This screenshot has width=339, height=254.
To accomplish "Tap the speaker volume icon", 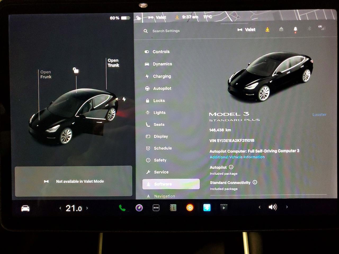I will click(273, 207).
